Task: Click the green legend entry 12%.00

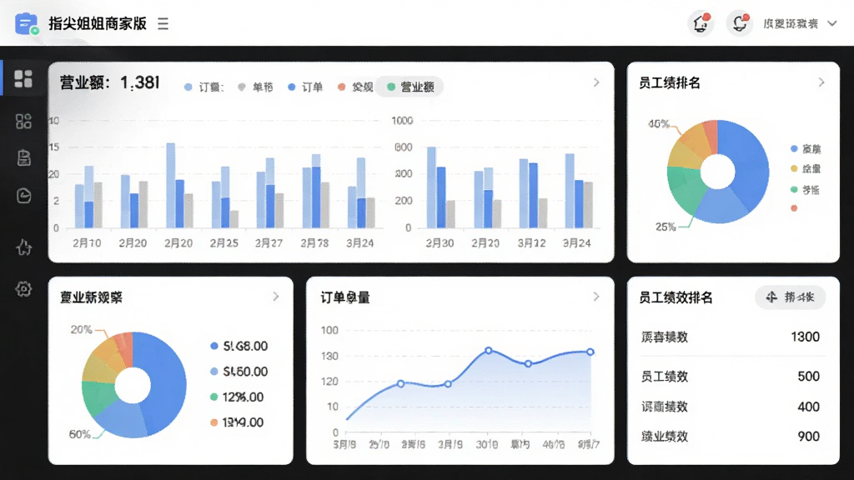Action: click(x=237, y=397)
